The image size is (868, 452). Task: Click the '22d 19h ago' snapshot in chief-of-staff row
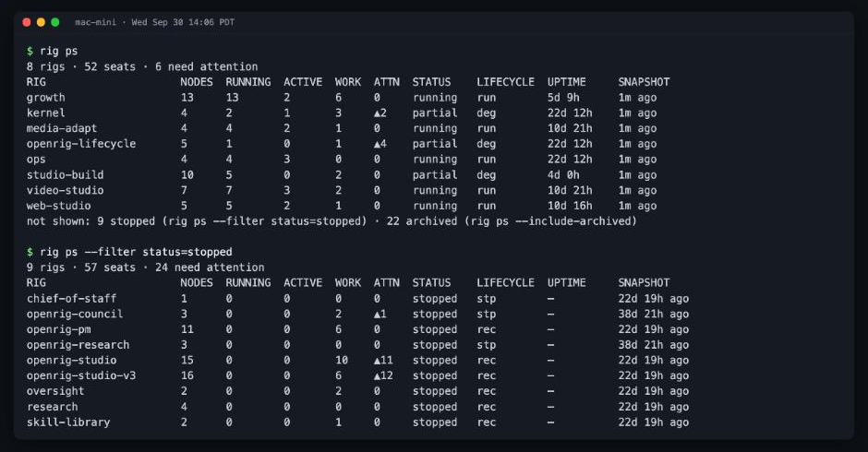point(654,298)
